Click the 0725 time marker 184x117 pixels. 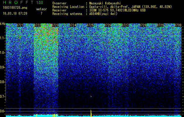click(x=90, y=25)
